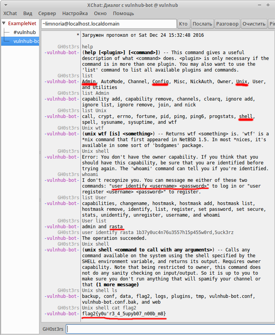Click the minimize button in title bar
This screenshot has width=275, height=335.
pos(260,5)
